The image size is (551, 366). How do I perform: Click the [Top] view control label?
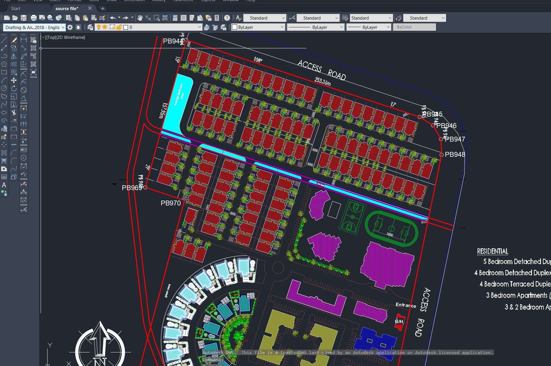[x=51, y=37]
